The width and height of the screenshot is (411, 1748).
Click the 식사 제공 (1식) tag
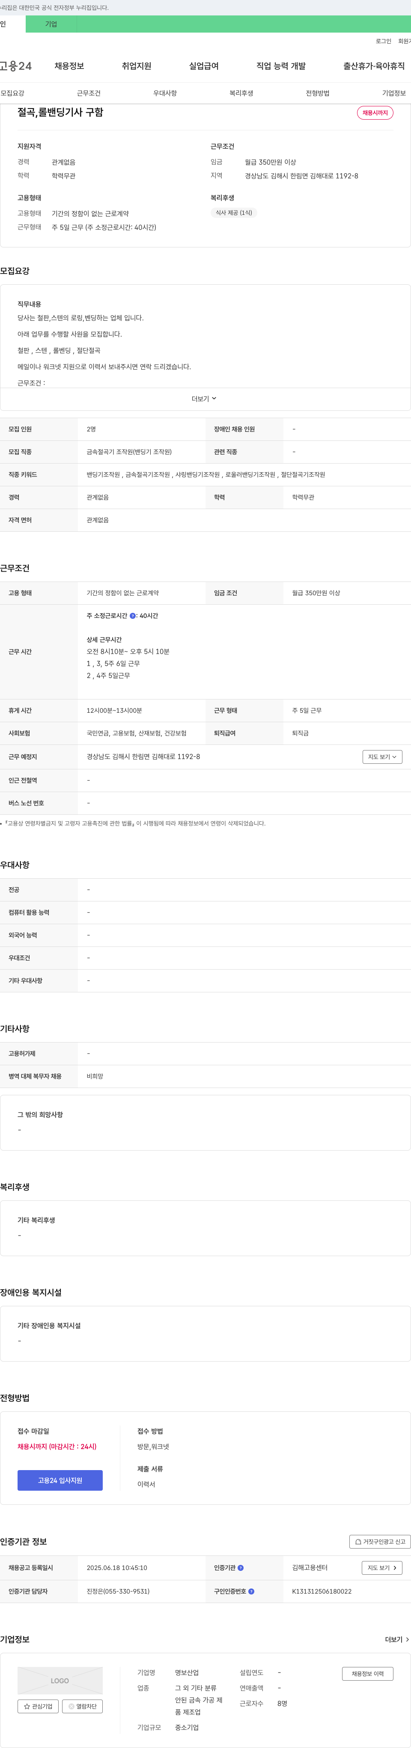click(234, 212)
